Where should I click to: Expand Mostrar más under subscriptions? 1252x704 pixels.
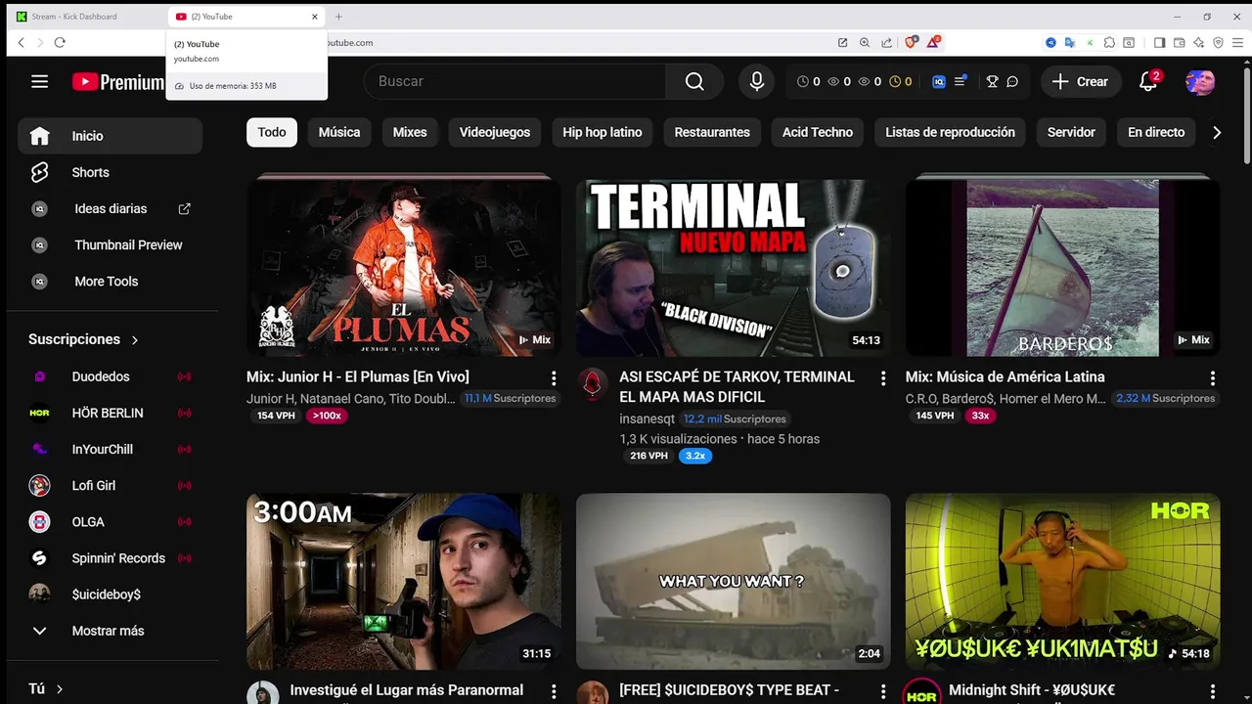coord(111,631)
